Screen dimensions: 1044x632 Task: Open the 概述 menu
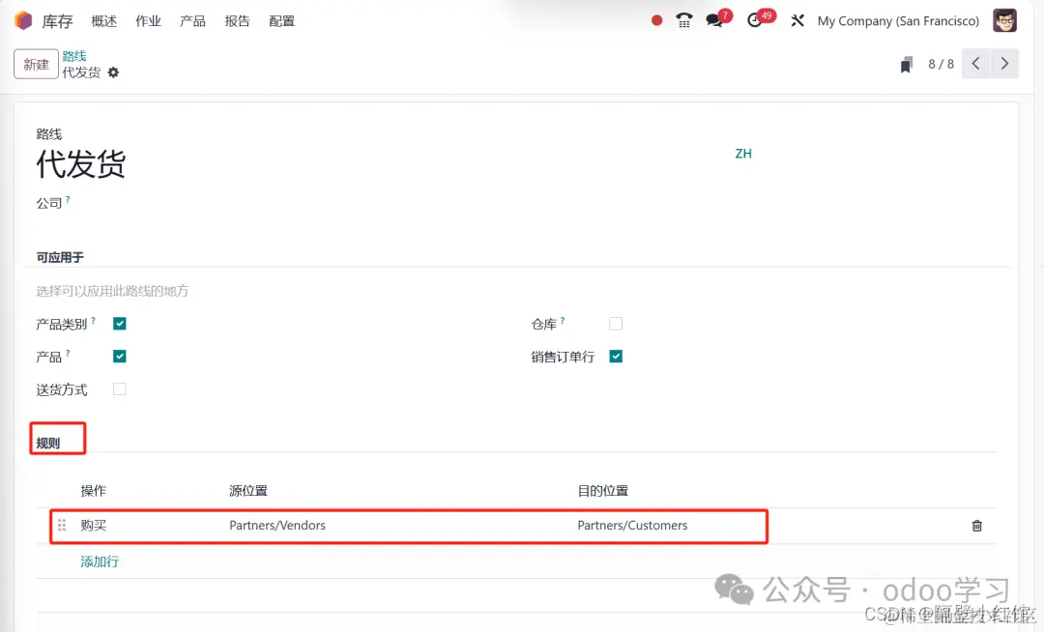(103, 21)
